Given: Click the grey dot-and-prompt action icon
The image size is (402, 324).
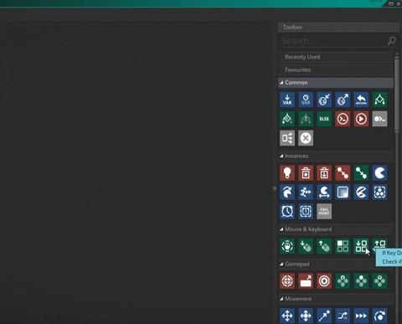Looking at the screenshot, I should 379,119.
